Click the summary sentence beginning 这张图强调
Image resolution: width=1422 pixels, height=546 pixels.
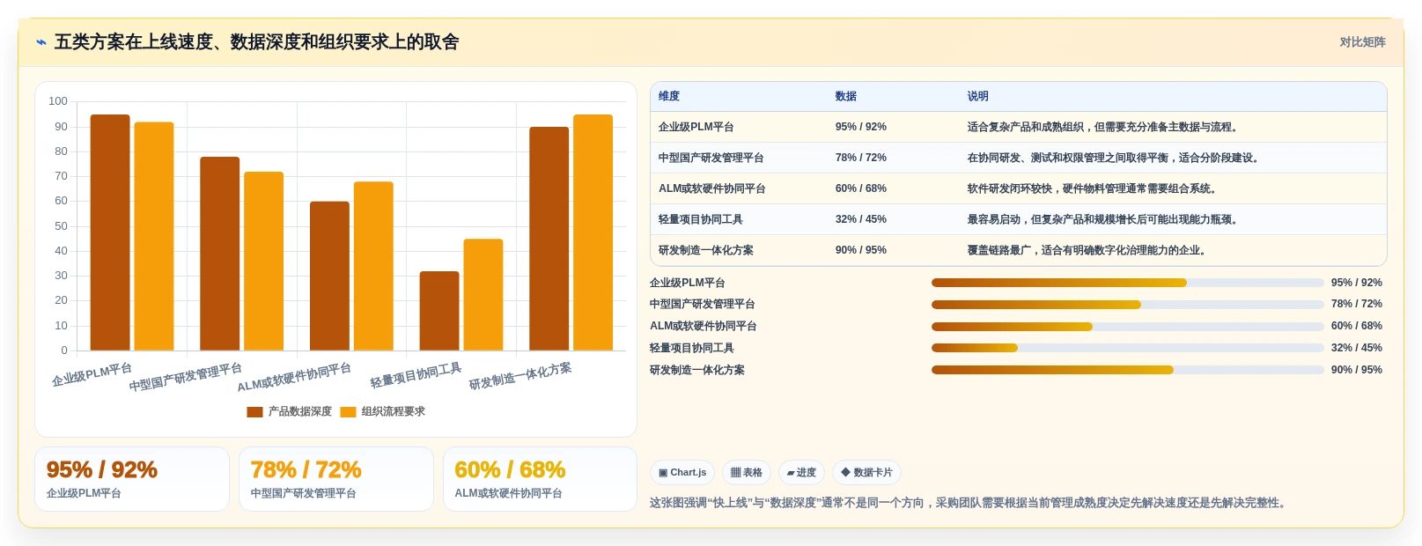[x=970, y=503]
